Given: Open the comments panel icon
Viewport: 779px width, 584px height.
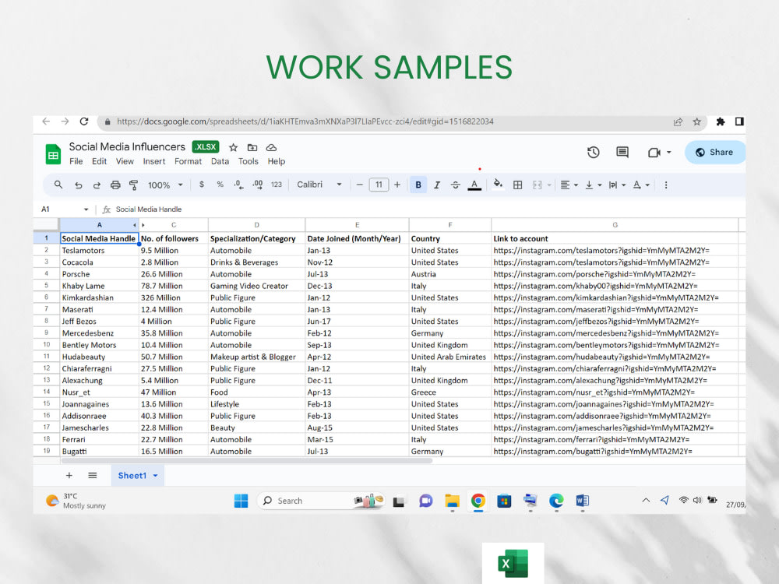Looking at the screenshot, I should tap(622, 152).
